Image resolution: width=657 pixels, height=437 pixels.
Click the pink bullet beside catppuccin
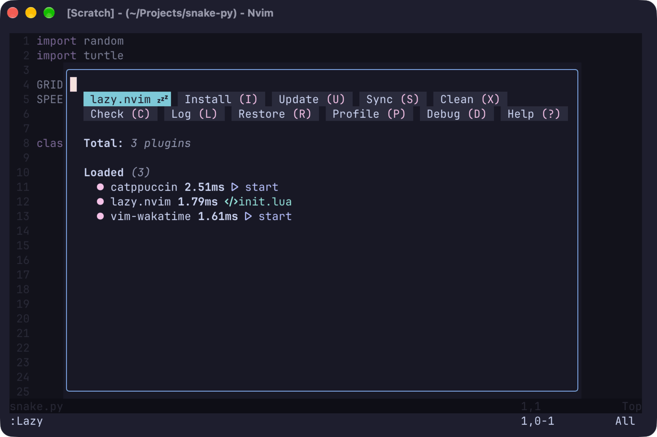pyautogui.click(x=100, y=187)
